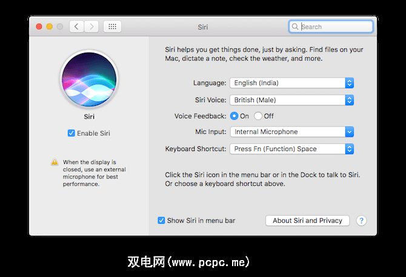The height and width of the screenshot is (277, 406).
Task: Click the large Siri icon
Action: 89,79
